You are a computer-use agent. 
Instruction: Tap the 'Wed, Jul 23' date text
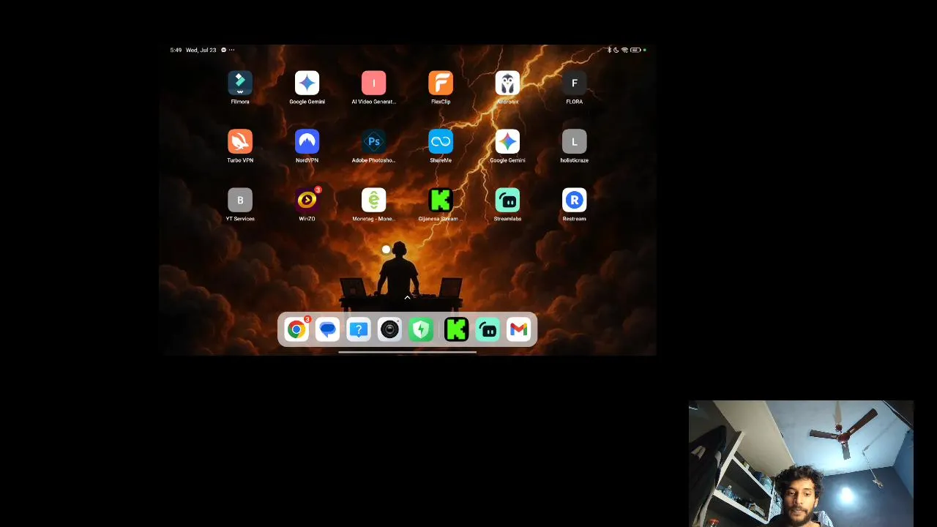point(201,50)
